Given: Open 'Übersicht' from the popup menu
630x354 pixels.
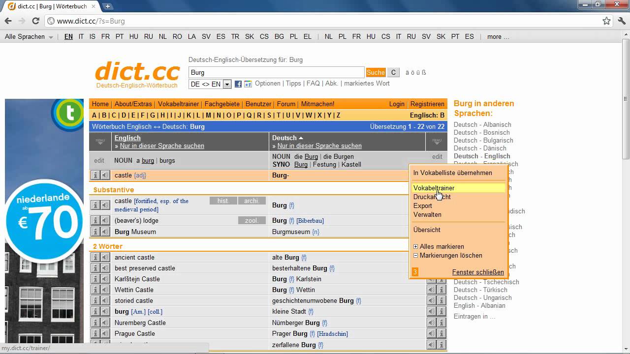Looking at the screenshot, I should click(x=427, y=230).
